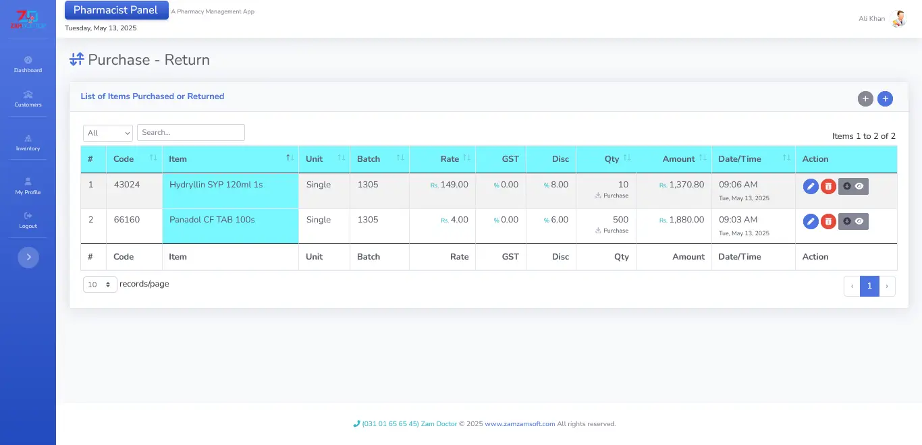Delete the Panadol CF TAB 100s entry

click(x=828, y=221)
